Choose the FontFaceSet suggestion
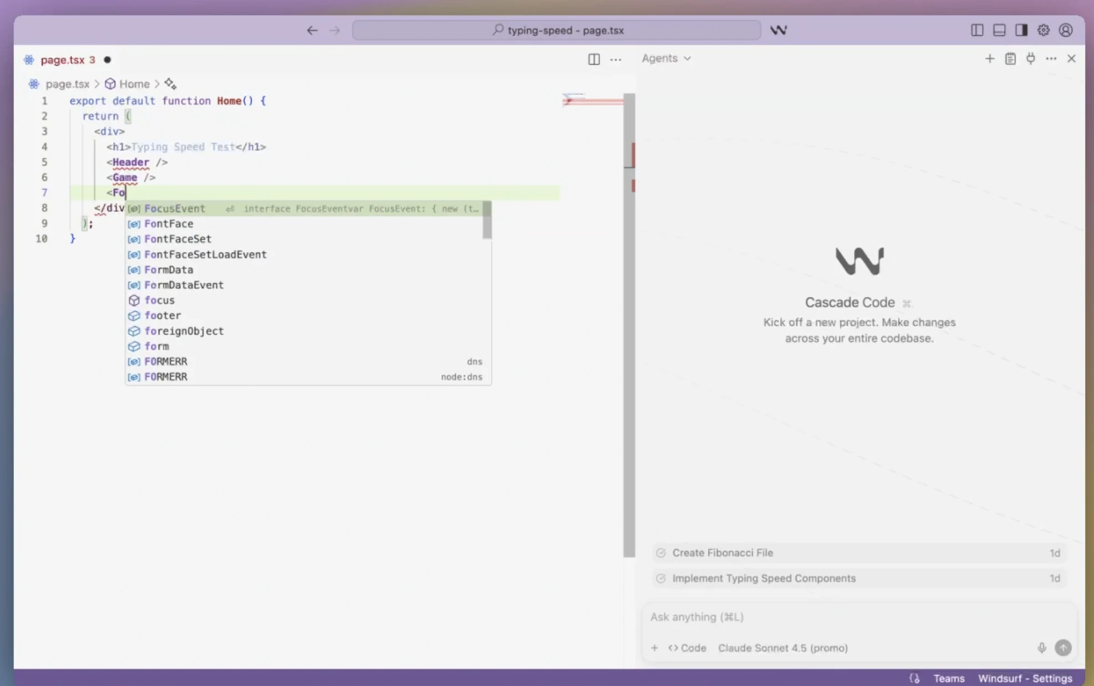1094x686 pixels. [x=304, y=239]
